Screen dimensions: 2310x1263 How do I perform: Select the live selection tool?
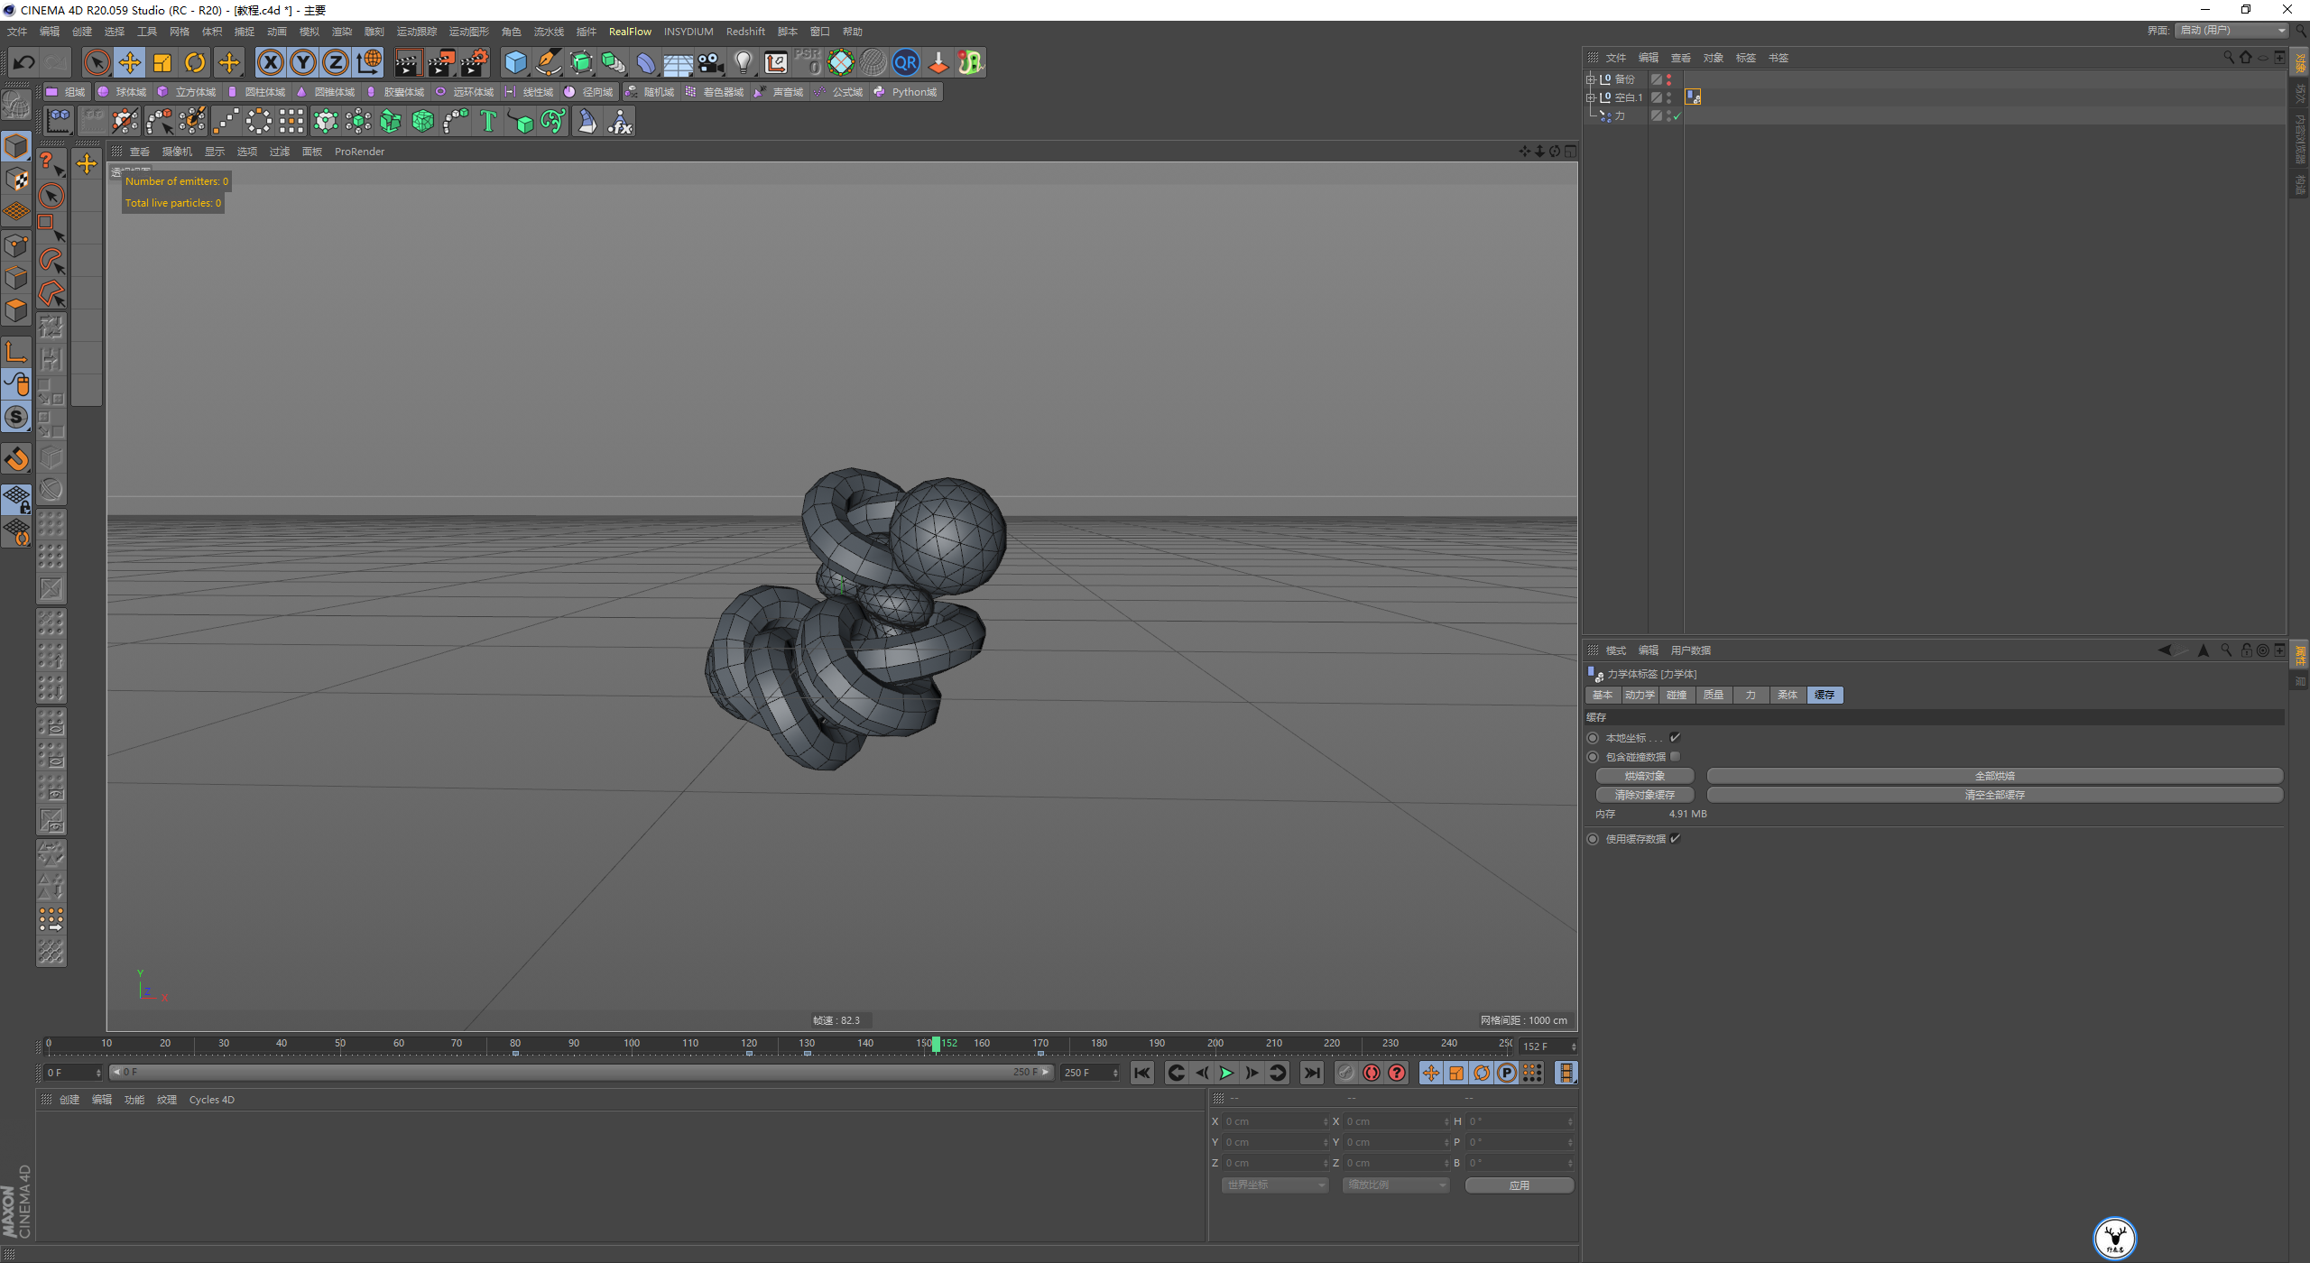[97, 62]
